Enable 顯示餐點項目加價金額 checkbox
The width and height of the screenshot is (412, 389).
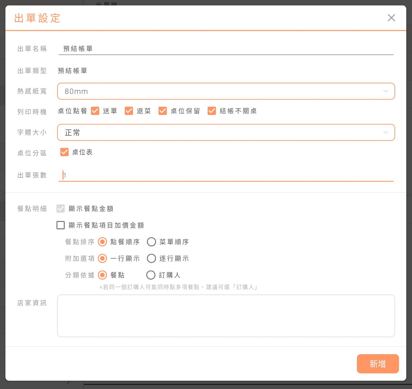tap(61, 225)
